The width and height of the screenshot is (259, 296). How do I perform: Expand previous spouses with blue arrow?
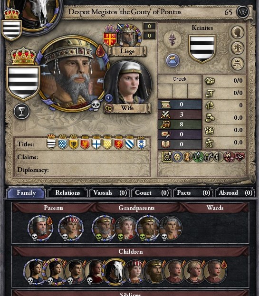(x=108, y=98)
